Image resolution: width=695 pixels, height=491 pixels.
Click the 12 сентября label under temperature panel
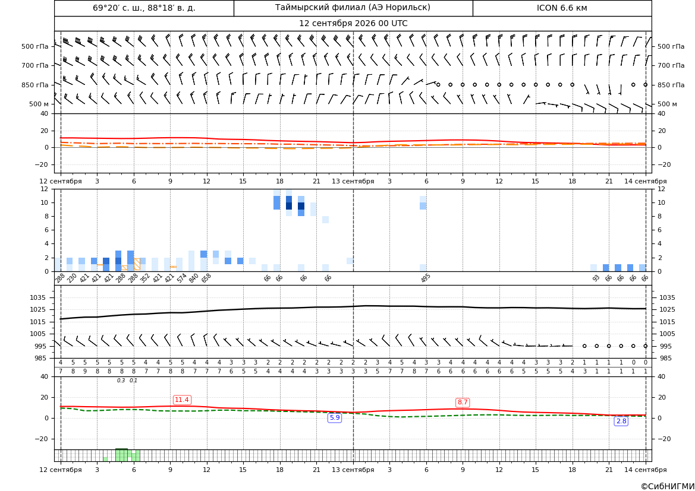60,181
